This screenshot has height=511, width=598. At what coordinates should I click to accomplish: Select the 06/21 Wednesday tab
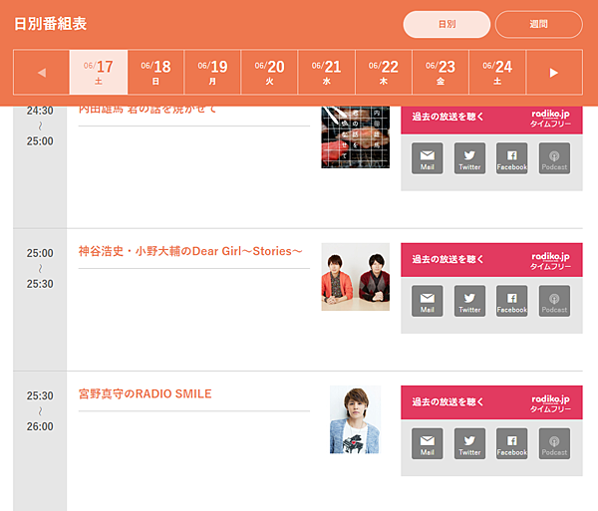click(x=327, y=72)
